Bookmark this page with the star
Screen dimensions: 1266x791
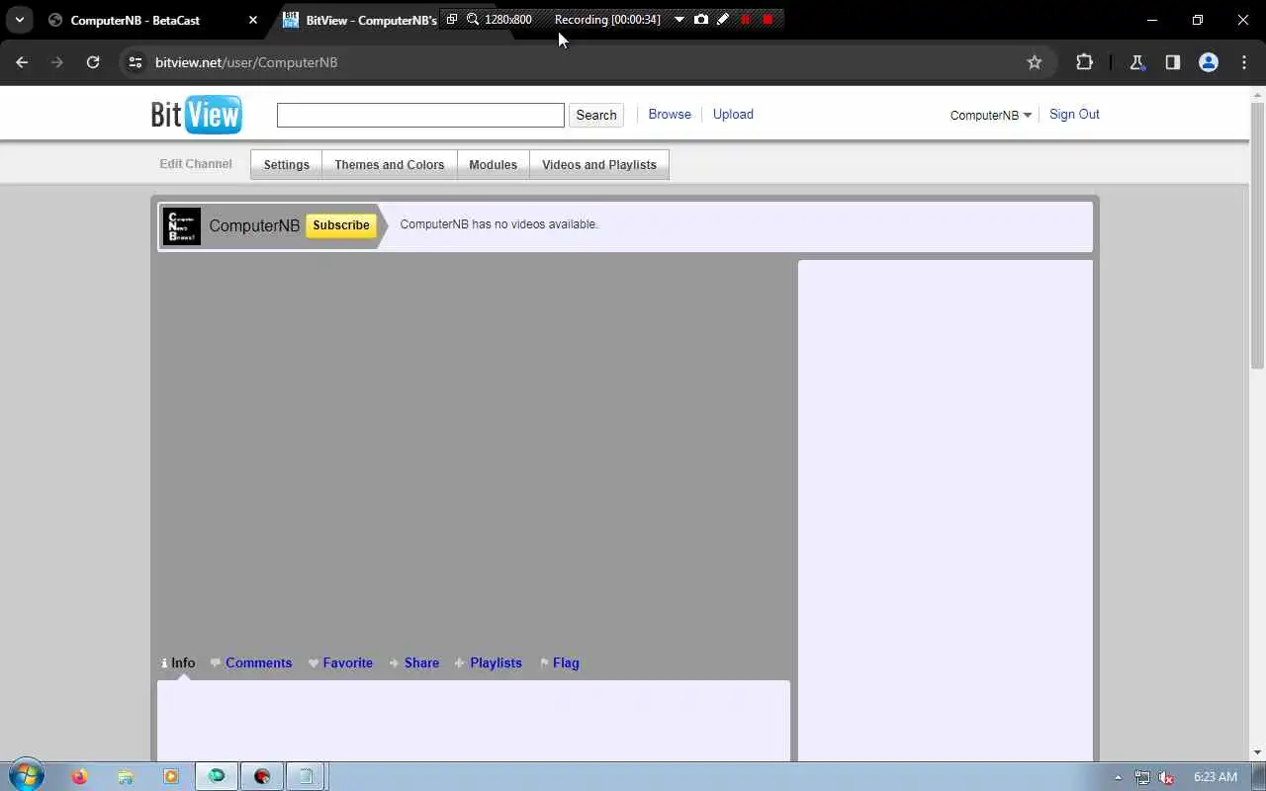(x=1035, y=62)
